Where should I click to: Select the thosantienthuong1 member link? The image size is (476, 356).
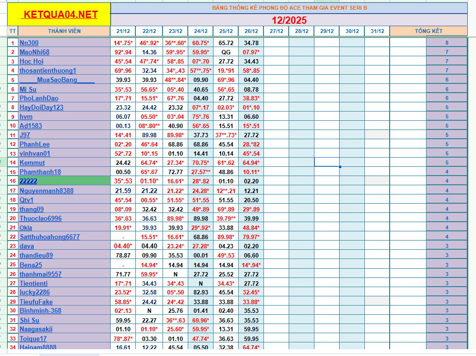(x=48, y=70)
